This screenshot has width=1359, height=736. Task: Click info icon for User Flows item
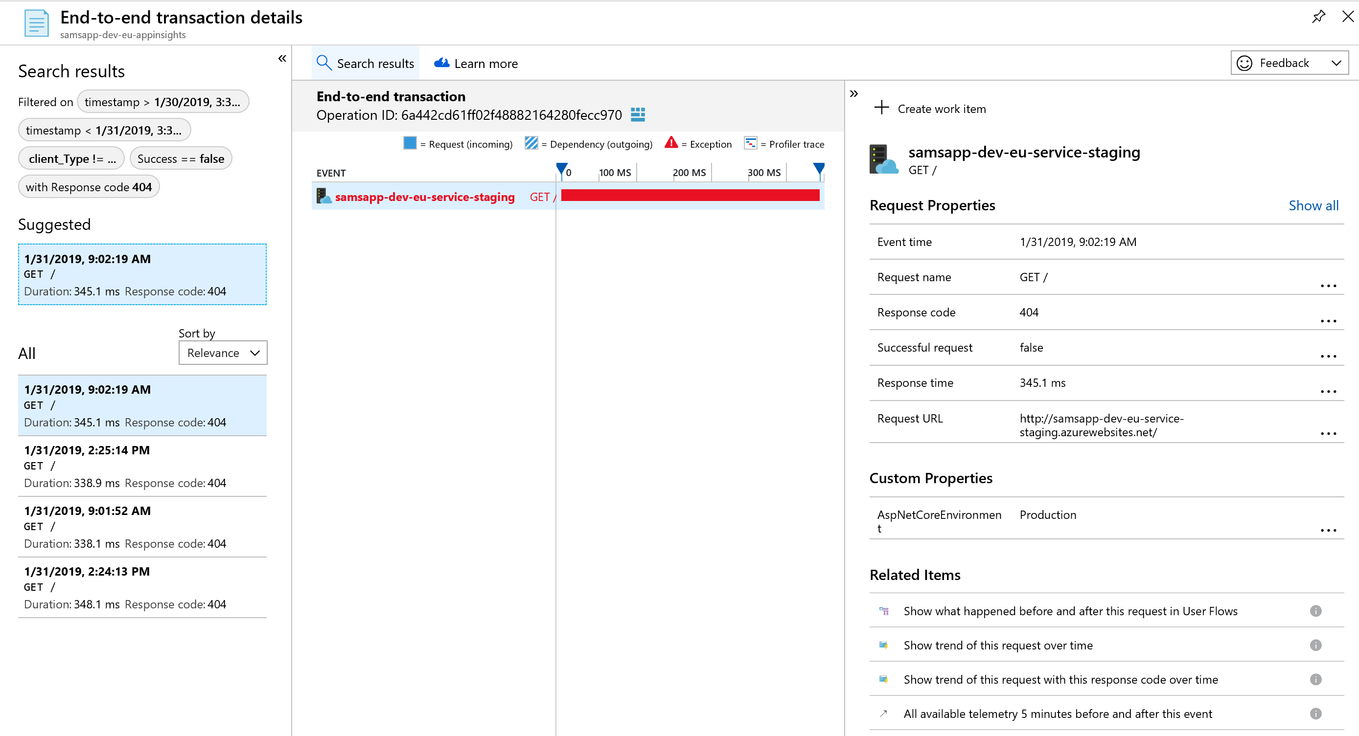coord(1315,610)
